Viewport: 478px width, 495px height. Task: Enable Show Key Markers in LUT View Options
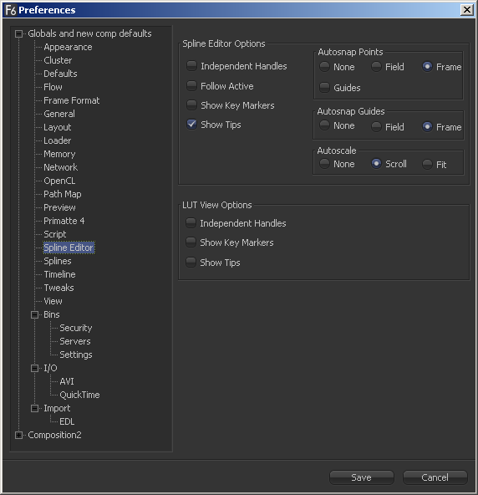coord(191,242)
